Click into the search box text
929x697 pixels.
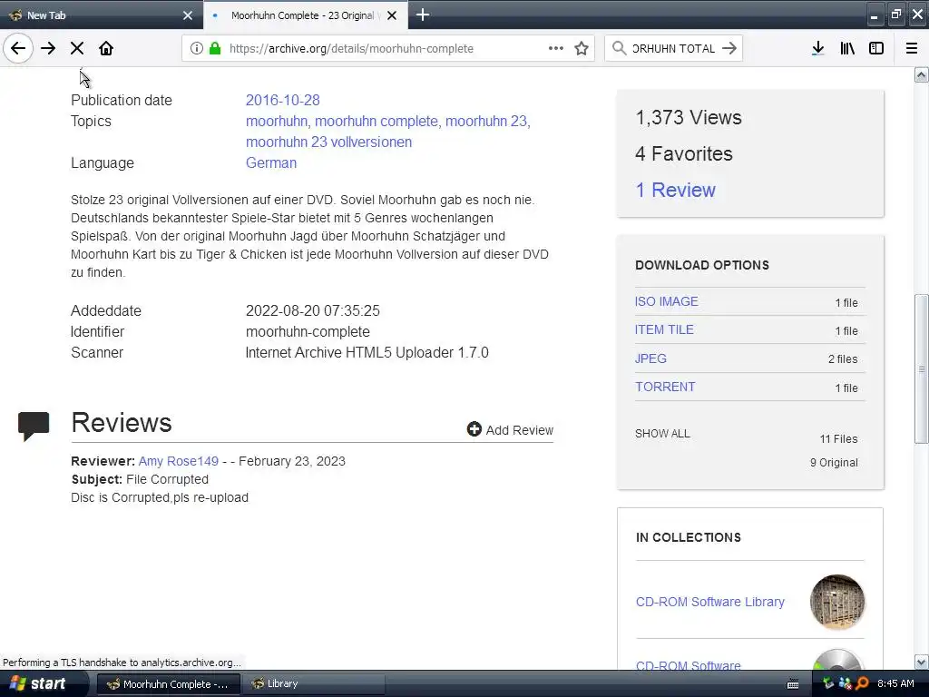[674, 49]
